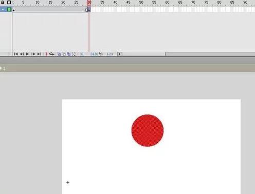Select the keyframe at frame 1

pos(13,10)
